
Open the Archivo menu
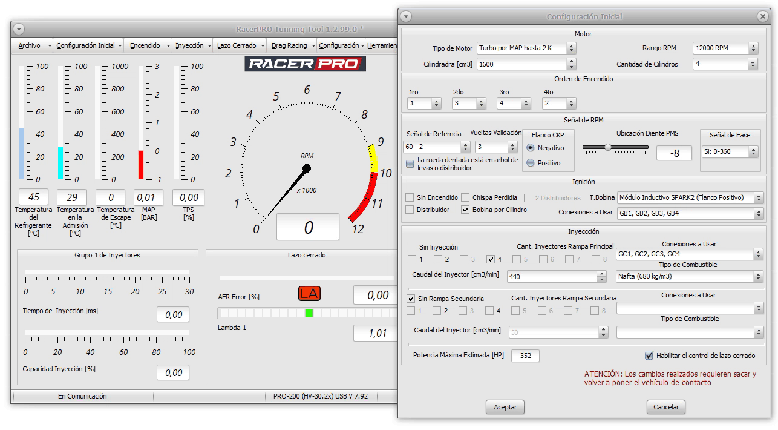tap(29, 45)
